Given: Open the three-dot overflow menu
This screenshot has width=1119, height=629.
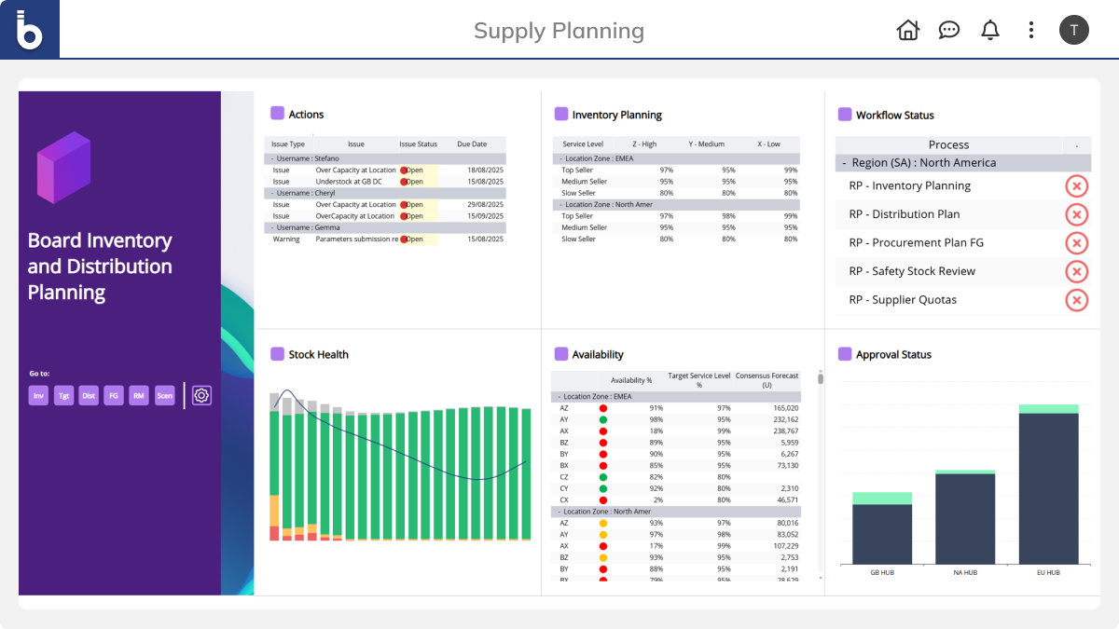Looking at the screenshot, I should coord(1030,30).
